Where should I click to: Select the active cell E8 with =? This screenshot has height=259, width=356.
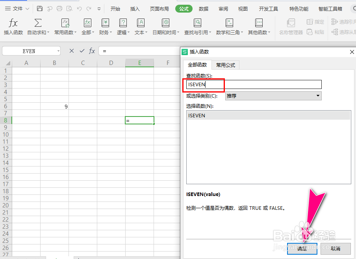click(140, 120)
